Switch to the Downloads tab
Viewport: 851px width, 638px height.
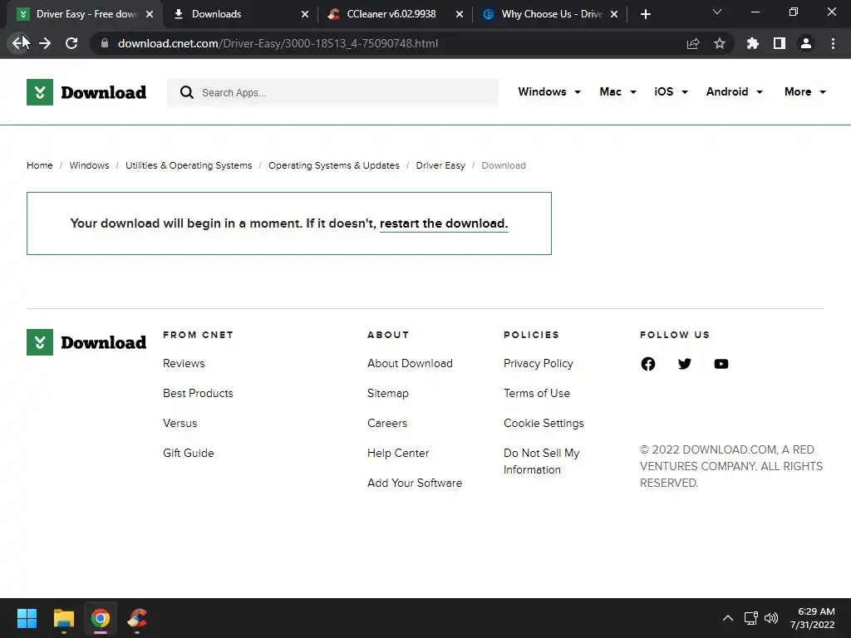point(239,14)
